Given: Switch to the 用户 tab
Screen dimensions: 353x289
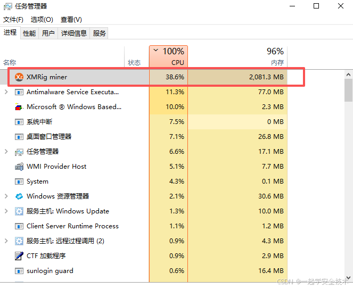Looking at the screenshot, I should 48,34.
